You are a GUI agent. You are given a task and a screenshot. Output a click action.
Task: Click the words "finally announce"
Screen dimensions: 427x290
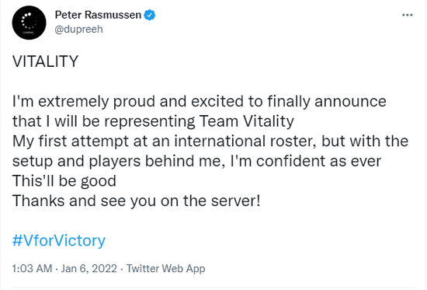[x=327, y=101]
